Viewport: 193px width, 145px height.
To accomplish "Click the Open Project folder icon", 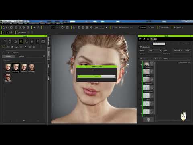I will [8, 27].
